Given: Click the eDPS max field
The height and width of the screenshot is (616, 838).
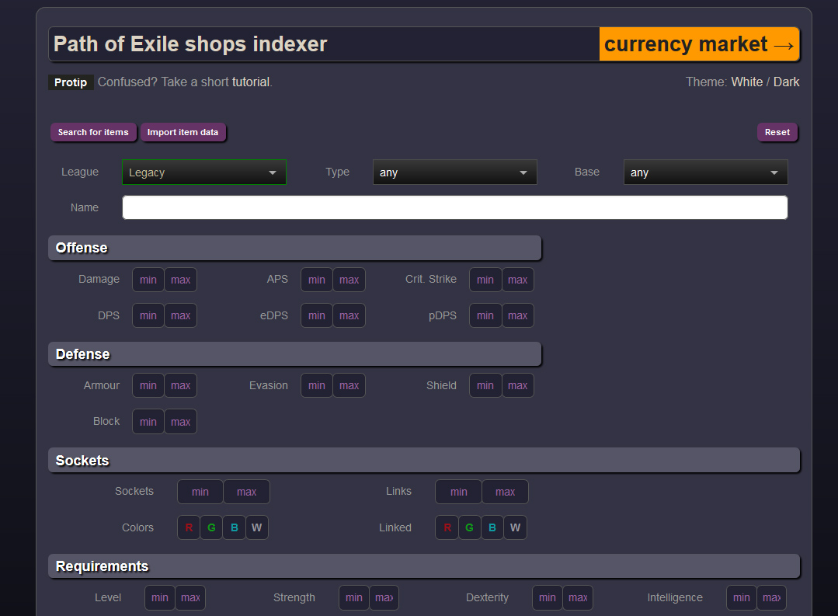Looking at the screenshot, I should tap(349, 315).
